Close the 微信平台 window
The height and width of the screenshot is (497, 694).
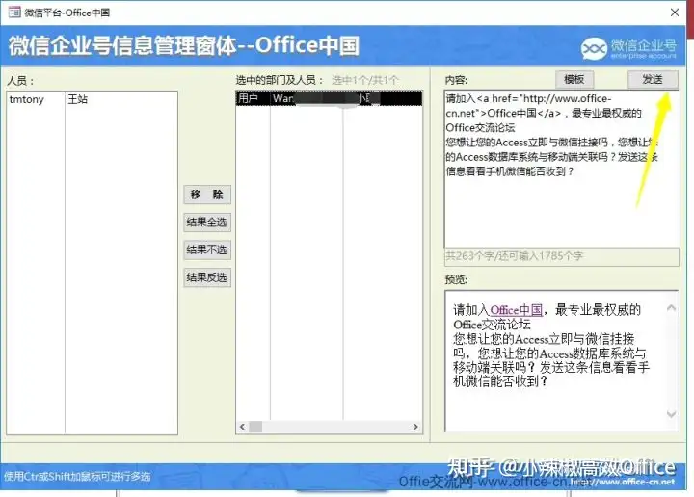tap(675, 13)
